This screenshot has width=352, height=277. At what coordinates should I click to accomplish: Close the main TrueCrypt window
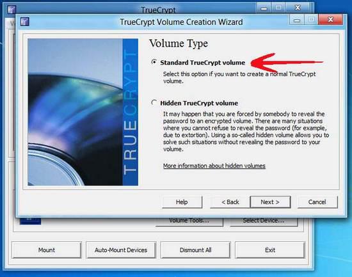pos(298,8)
